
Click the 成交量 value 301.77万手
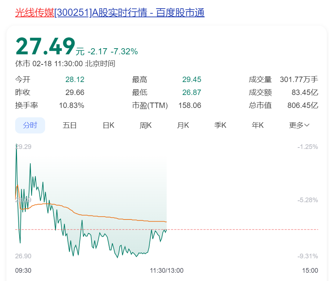coord(299,80)
